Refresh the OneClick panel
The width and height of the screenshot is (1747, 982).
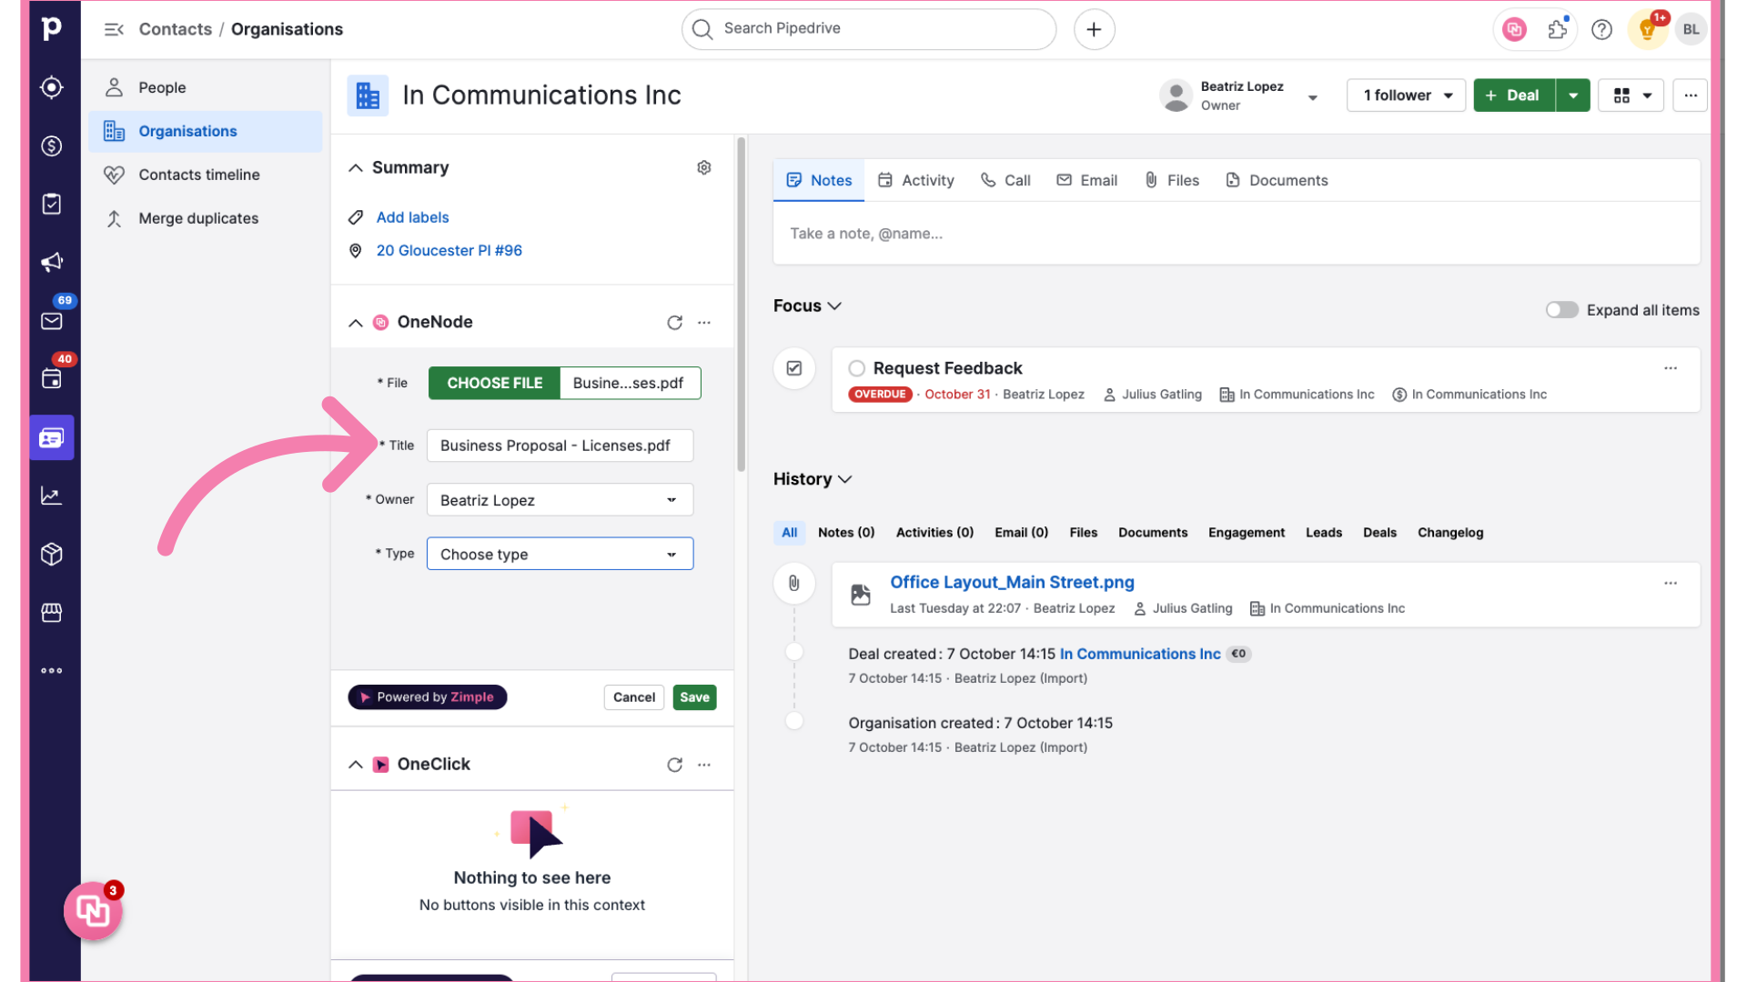point(674,765)
